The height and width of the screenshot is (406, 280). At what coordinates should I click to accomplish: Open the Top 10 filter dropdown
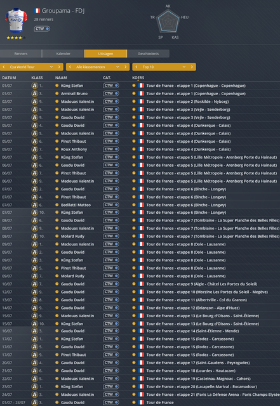click(x=164, y=67)
